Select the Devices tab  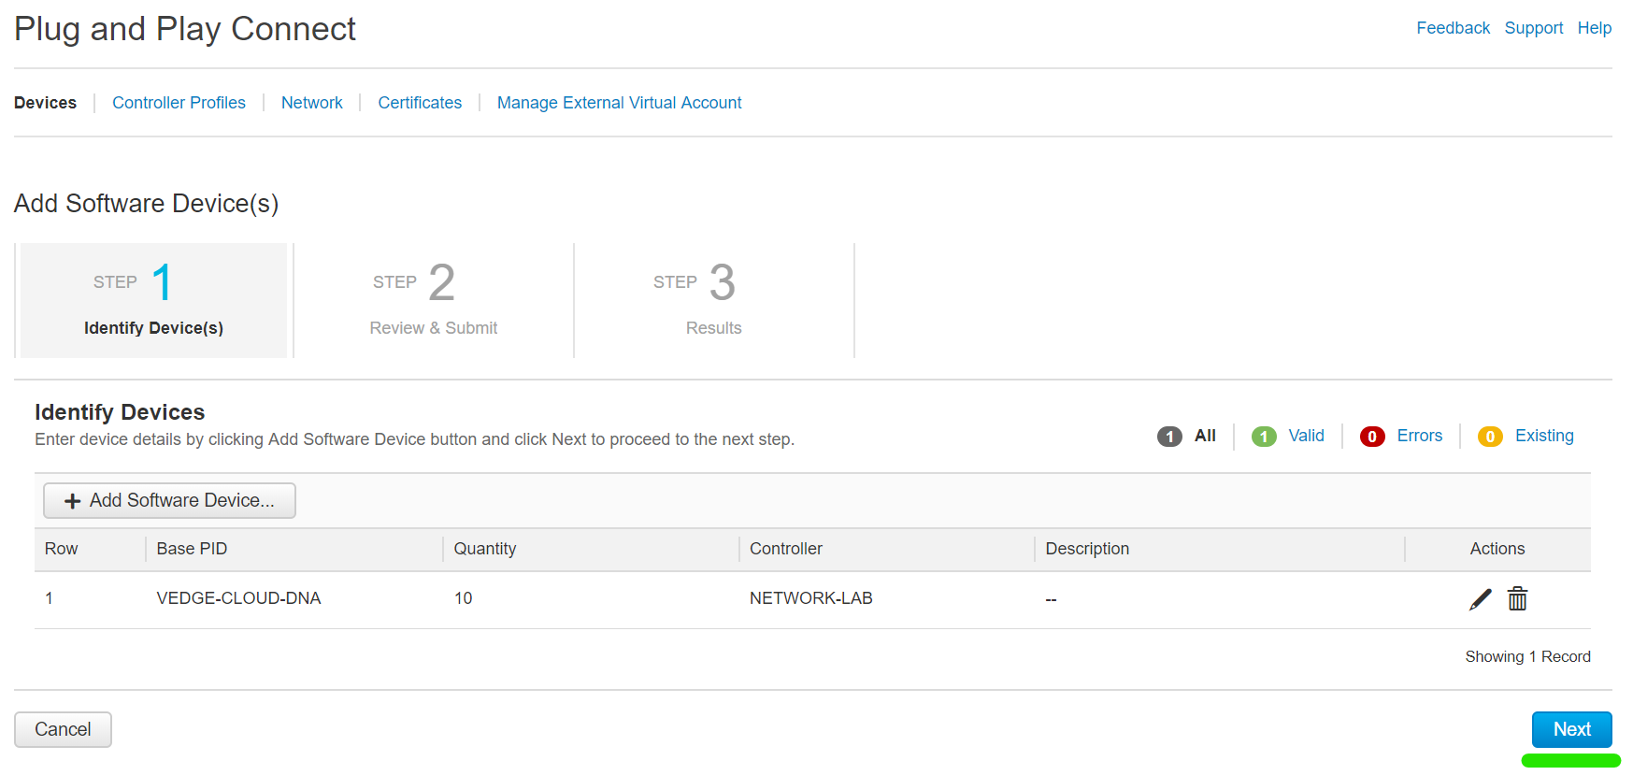[x=45, y=103]
